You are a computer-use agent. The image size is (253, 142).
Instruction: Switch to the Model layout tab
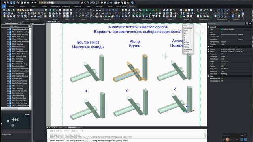point(60,127)
